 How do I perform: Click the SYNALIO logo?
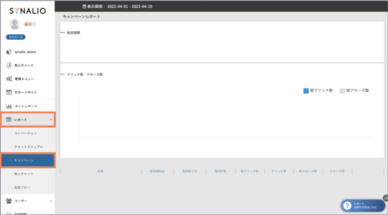point(27,11)
